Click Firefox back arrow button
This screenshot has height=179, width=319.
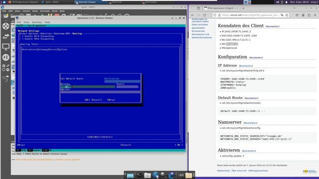point(192,15)
